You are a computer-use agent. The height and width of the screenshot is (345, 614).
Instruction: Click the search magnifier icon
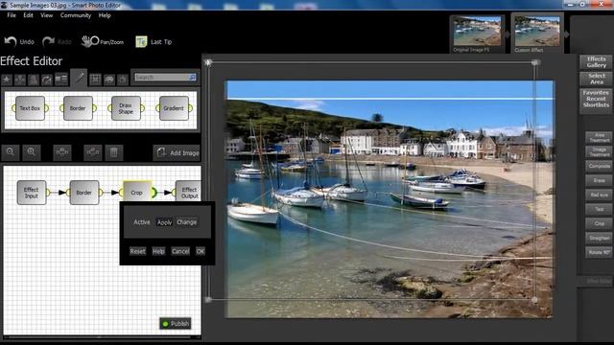[192, 78]
